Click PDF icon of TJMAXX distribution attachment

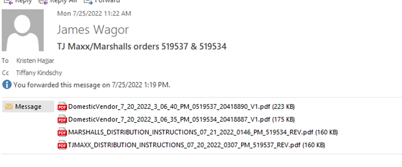[x=62, y=145]
